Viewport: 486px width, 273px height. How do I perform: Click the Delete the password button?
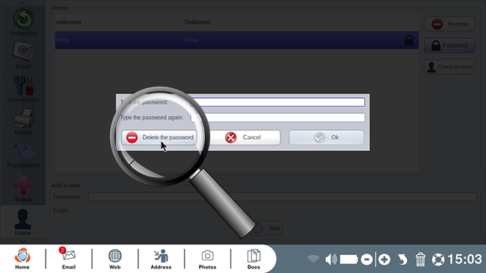click(x=159, y=138)
